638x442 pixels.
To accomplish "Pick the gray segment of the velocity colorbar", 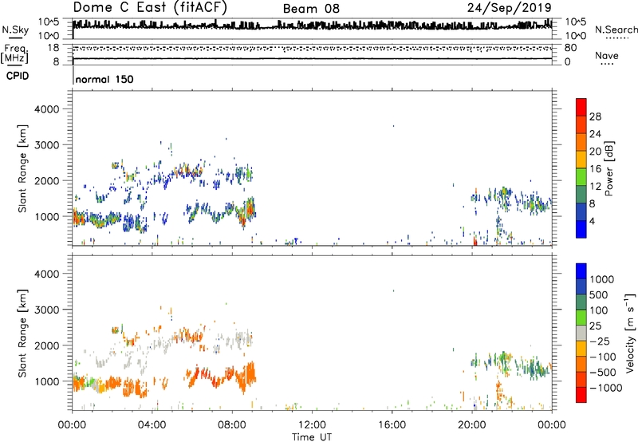I will tap(581, 333).
